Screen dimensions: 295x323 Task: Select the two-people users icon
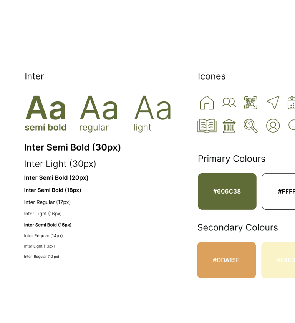point(229,103)
